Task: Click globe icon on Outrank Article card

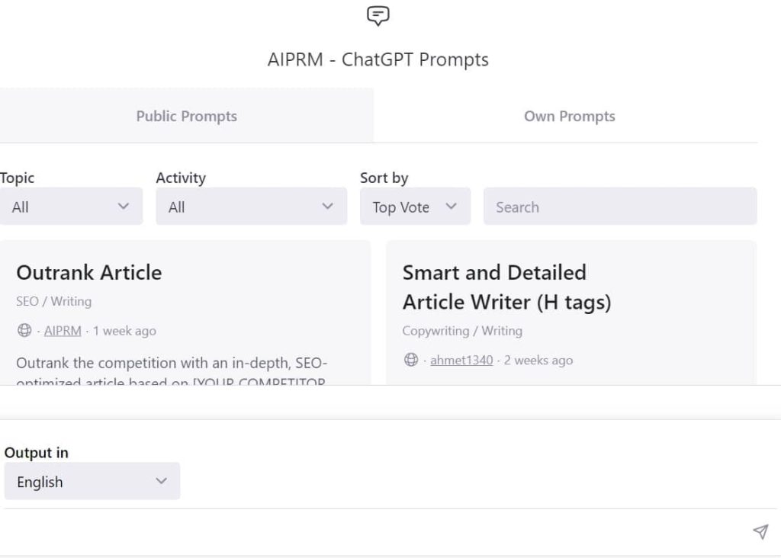Action: click(x=24, y=331)
